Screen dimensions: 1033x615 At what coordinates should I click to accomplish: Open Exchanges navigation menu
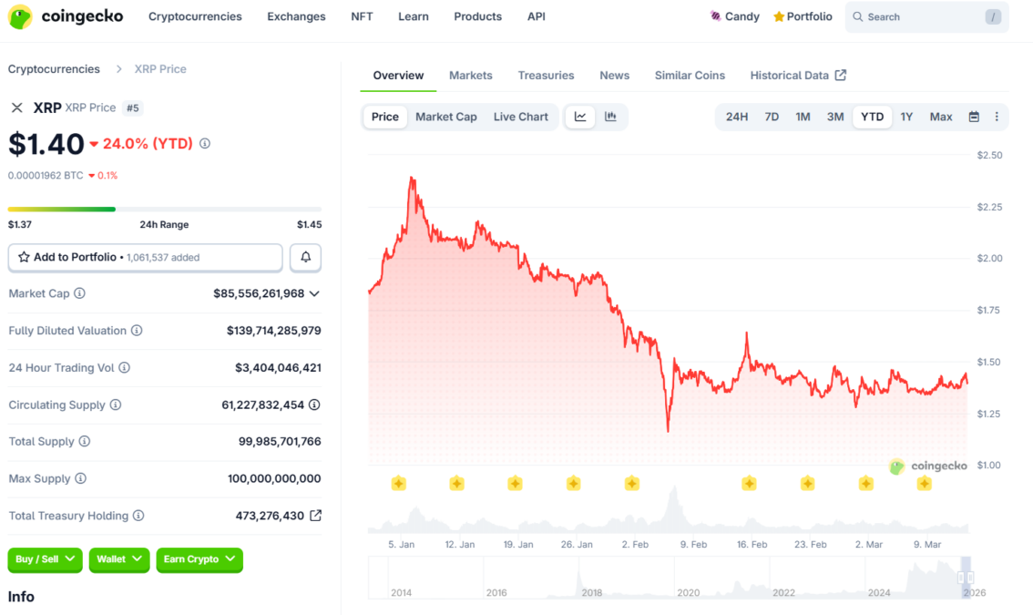296,16
